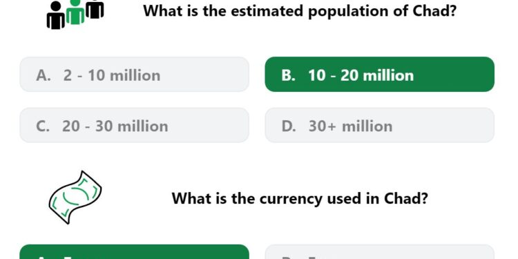The width and height of the screenshot is (518, 259).
Task: Choose answer C. 20 - 30 million
Action: [x=134, y=125]
